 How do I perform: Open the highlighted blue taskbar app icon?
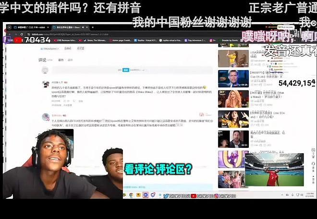pyautogui.click(x=146, y=195)
